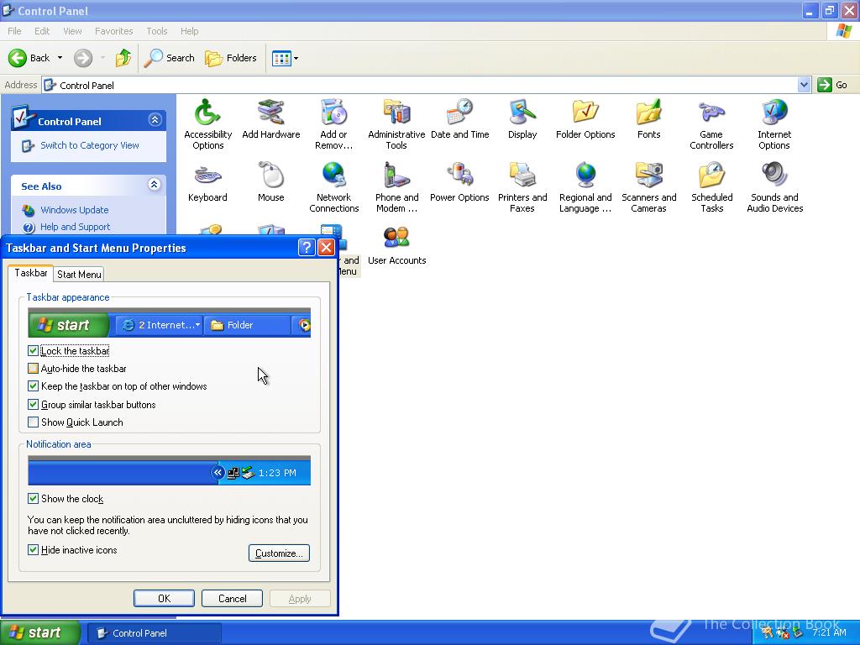Enable Auto-hide the taskbar
The image size is (860, 645).
click(x=33, y=368)
